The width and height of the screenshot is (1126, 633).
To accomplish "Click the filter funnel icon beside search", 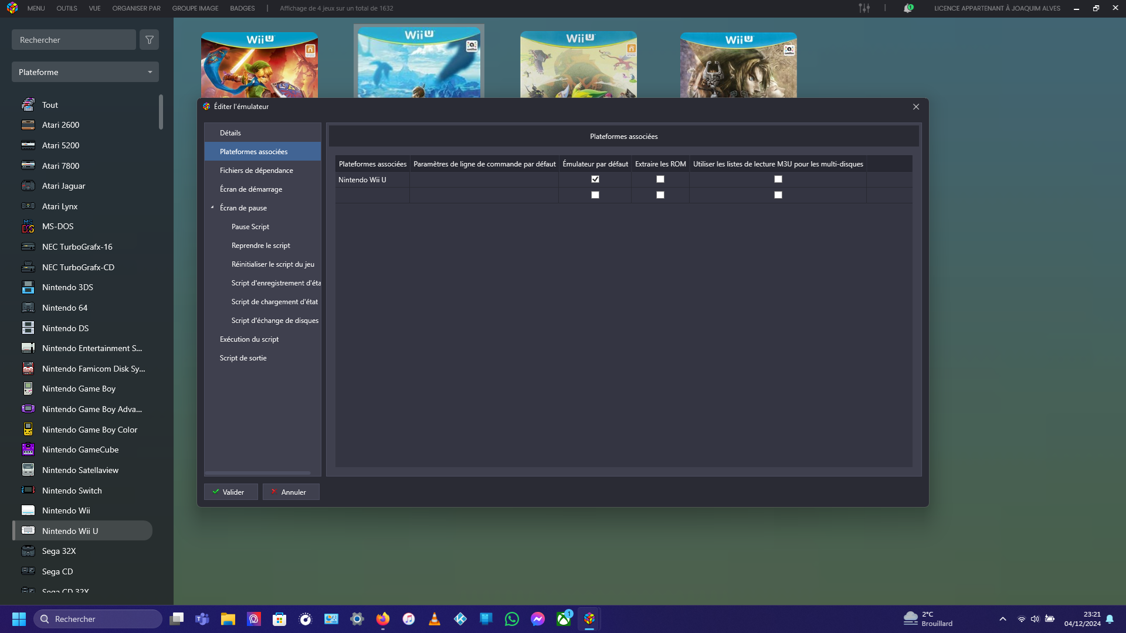I will coord(150,40).
